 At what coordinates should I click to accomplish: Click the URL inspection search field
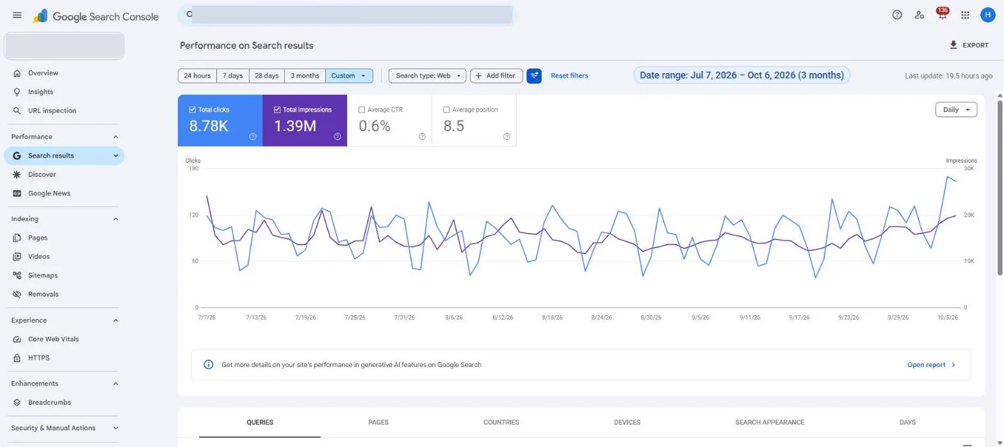pyautogui.click(x=347, y=14)
